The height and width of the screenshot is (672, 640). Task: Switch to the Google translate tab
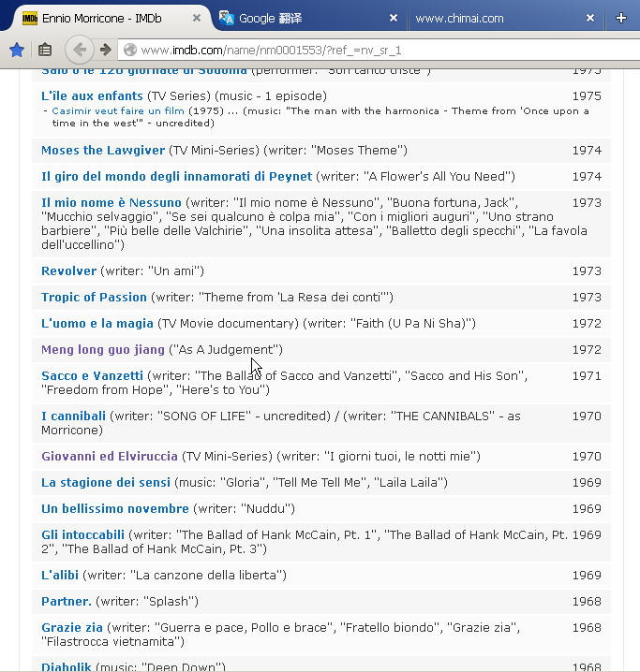pyautogui.click(x=309, y=19)
